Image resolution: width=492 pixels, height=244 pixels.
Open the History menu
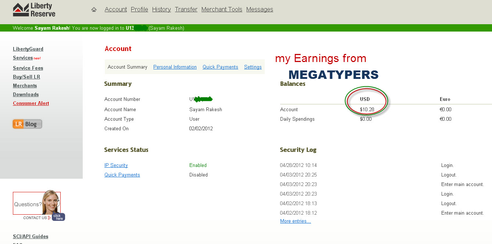pos(161,10)
